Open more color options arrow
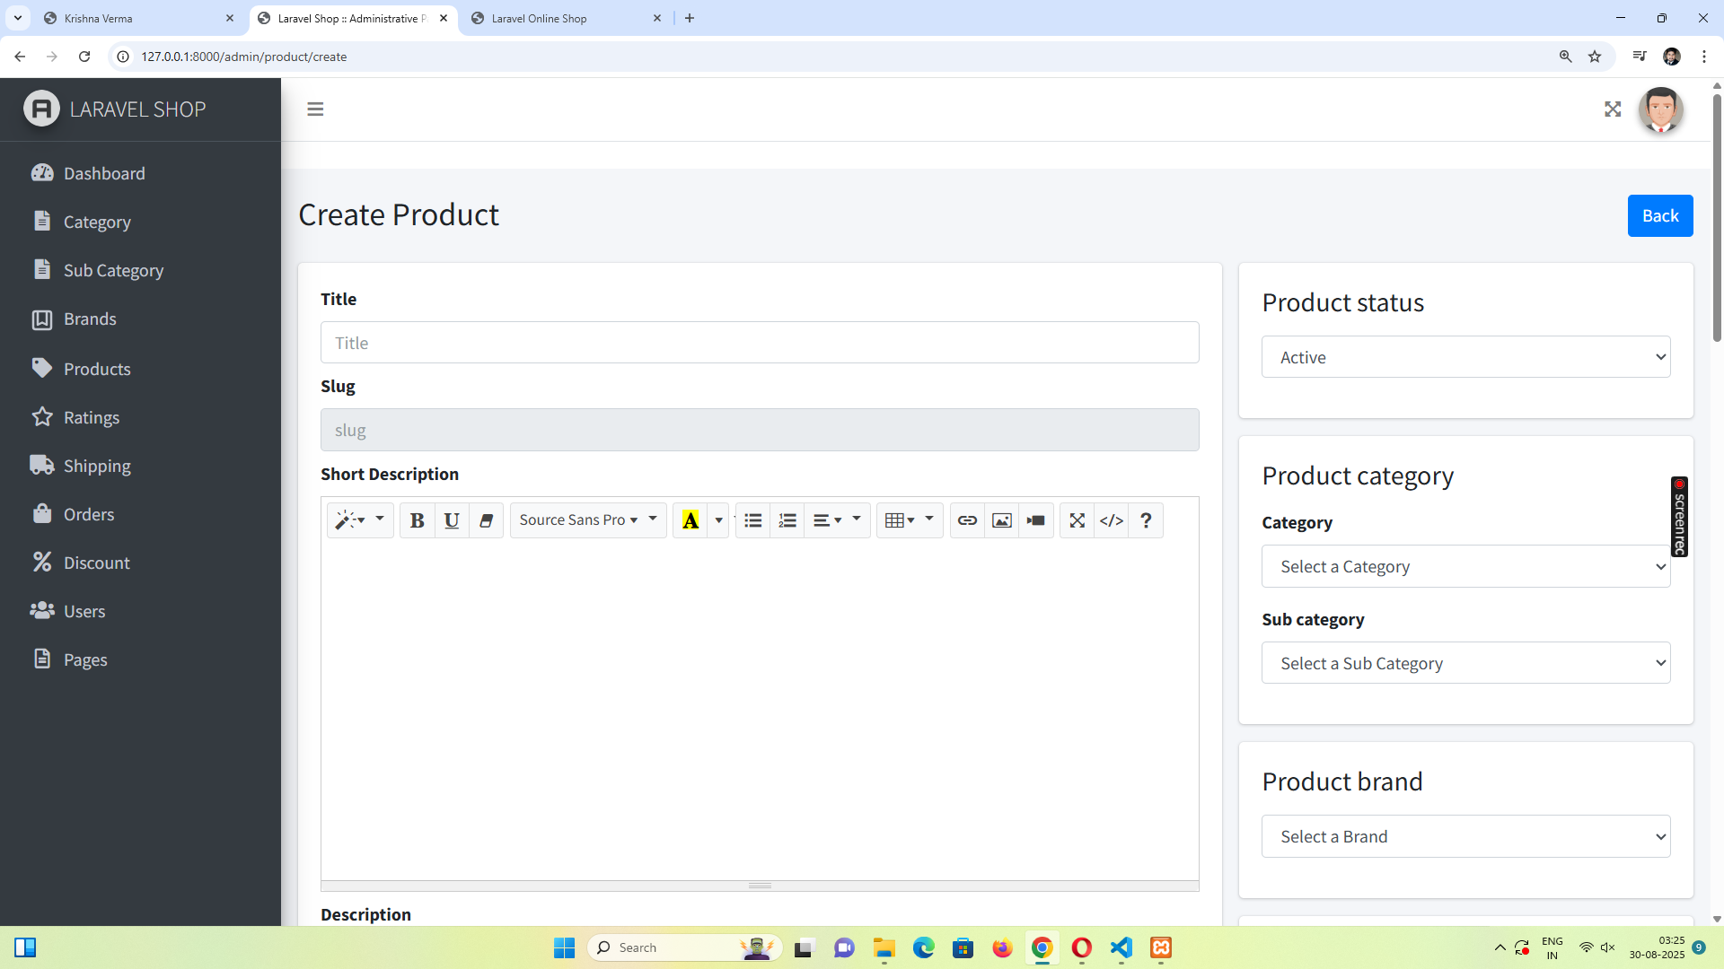 718,520
